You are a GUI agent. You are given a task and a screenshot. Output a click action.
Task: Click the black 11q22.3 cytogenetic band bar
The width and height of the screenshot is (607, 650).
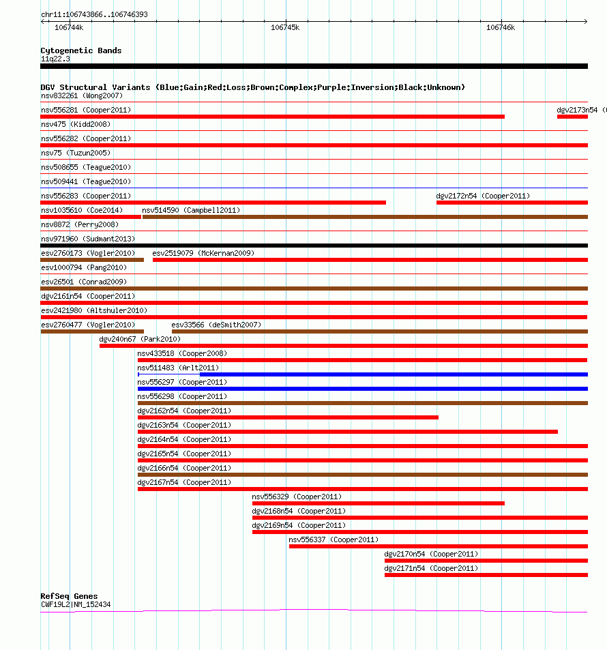(314, 66)
